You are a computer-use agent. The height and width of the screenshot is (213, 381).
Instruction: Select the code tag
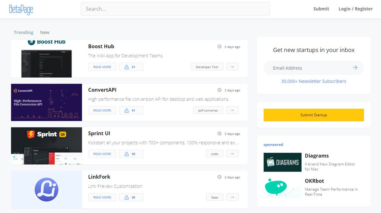pos(214,154)
